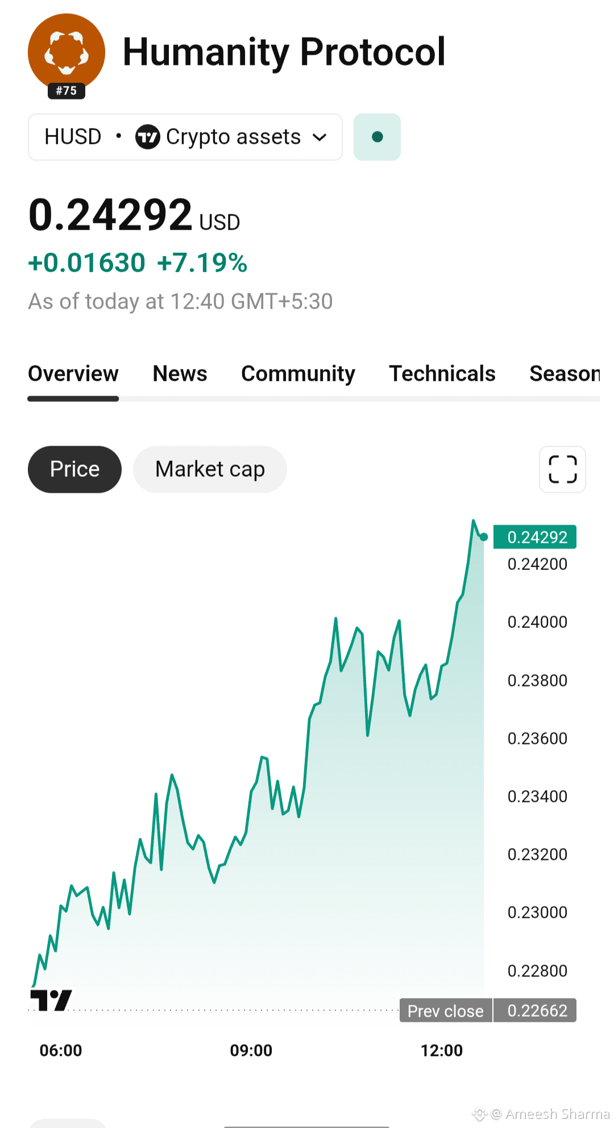The image size is (614, 1128).
Task: Tap the Humanity Protocol orange logo
Action: 67,52
